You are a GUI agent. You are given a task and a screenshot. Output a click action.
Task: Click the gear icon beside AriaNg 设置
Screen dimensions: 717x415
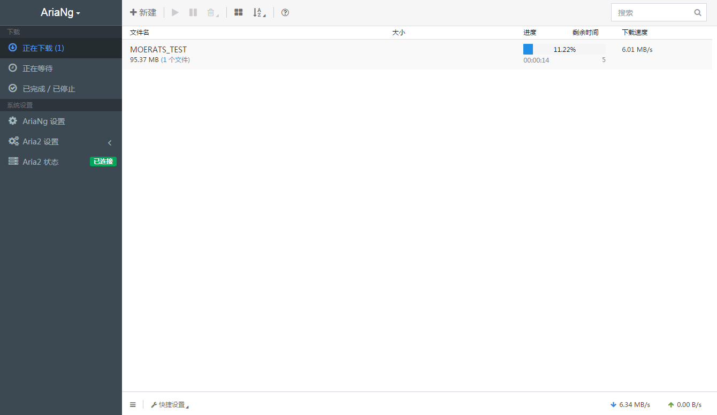click(13, 121)
